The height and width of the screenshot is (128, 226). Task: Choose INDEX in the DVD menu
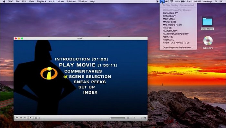click(x=90, y=92)
